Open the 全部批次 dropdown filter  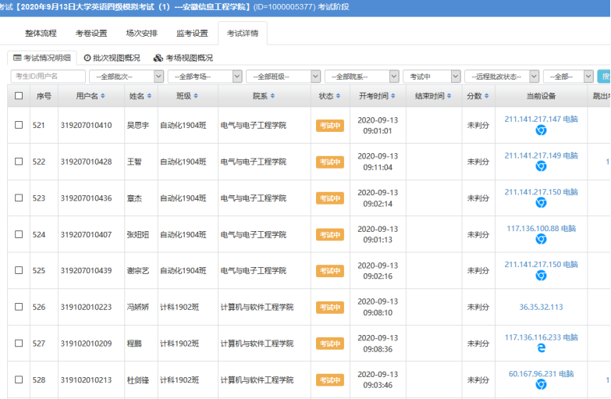pyautogui.click(x=126, y=77)
